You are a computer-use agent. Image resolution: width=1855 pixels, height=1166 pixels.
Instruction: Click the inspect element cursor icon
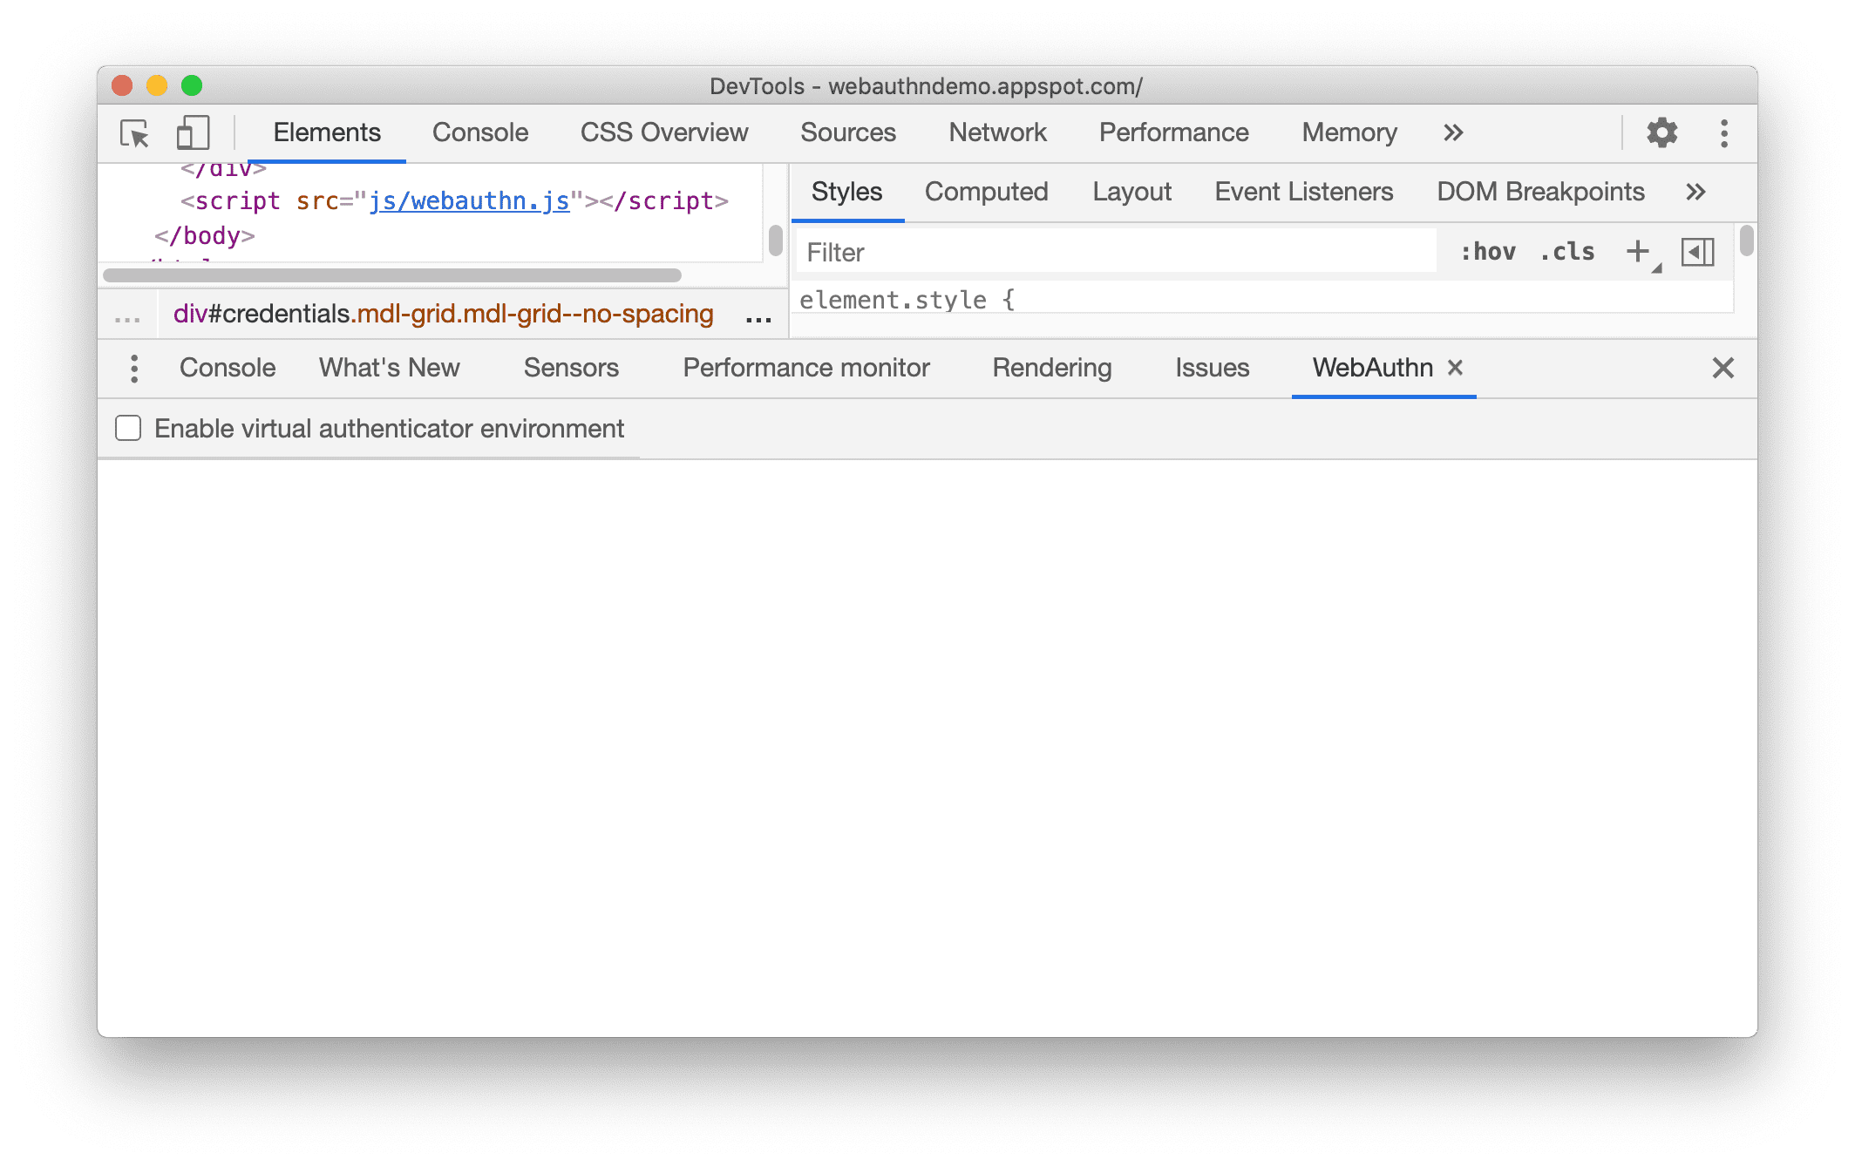[134, 132]
